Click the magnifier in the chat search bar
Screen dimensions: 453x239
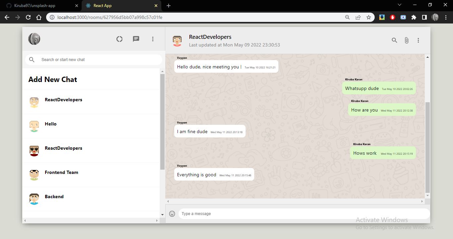(32, 60)
